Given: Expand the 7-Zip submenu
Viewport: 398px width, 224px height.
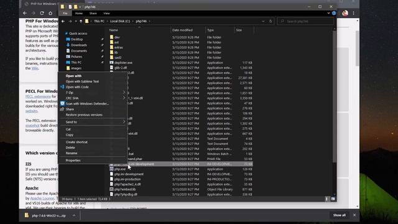Looking at the screenshot, I should (x=93, y=93).
